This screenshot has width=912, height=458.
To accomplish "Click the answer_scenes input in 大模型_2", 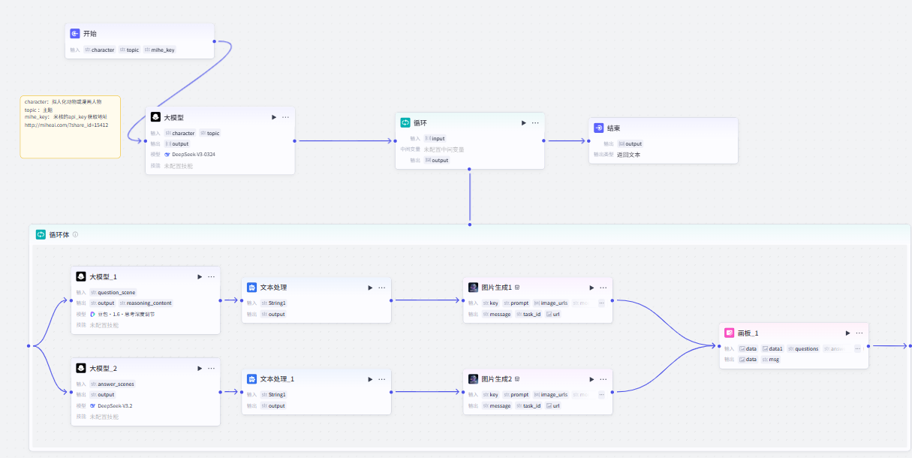I will click(112, 384).
